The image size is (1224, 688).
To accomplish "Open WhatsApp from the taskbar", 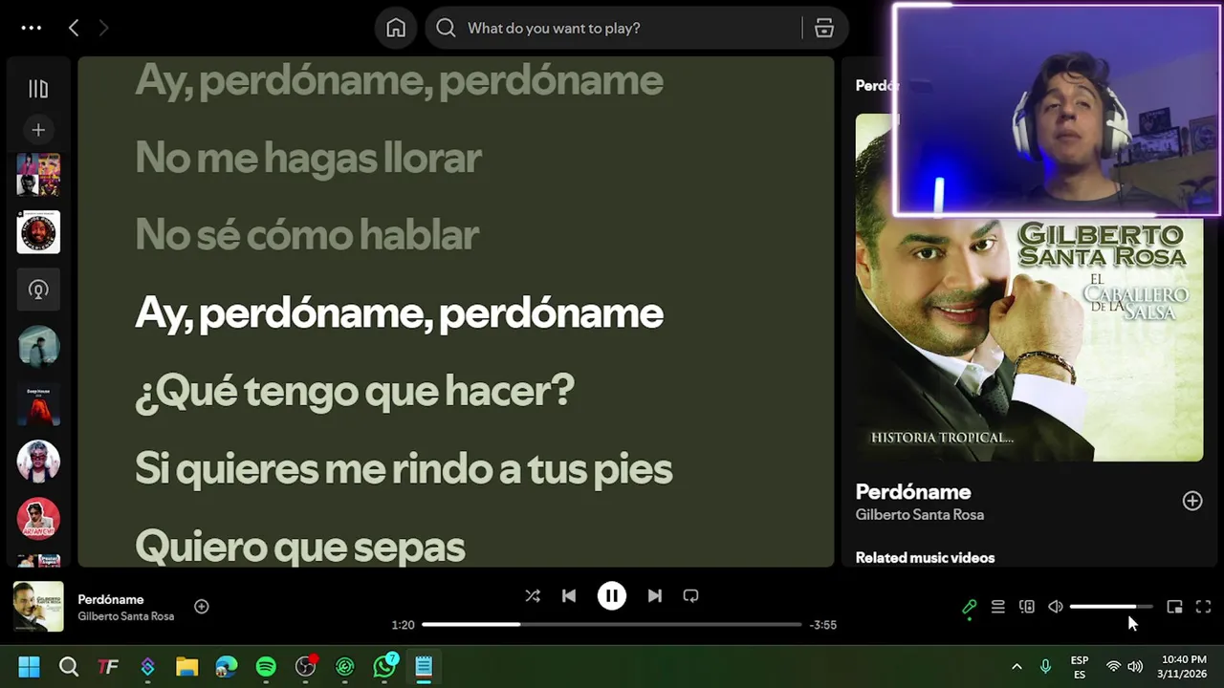I will click(x=384, y=667).
